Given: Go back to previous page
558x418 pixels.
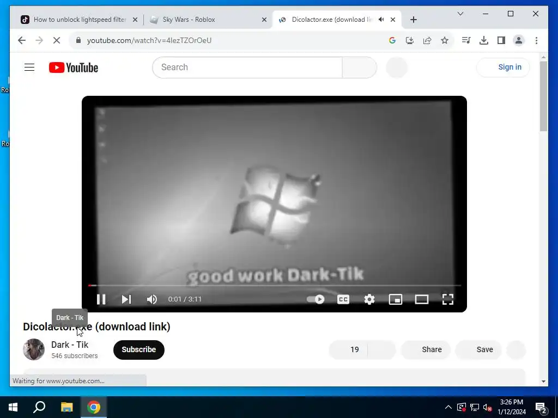Looking at the screenshot, I should (x=22, y=40).
